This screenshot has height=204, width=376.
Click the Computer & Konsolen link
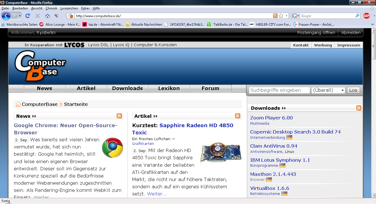pyautogui.click(x=155, y=45)
